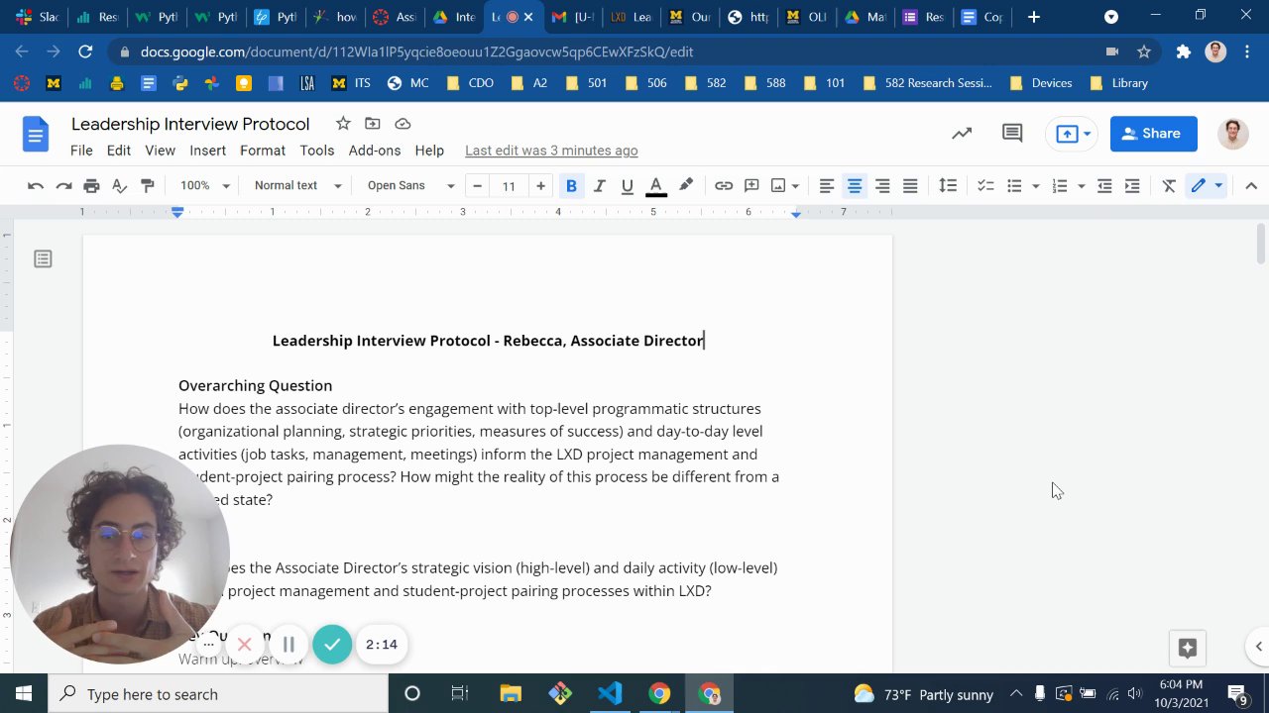
Task: Set alignment to left align
Action: [826, 185]
